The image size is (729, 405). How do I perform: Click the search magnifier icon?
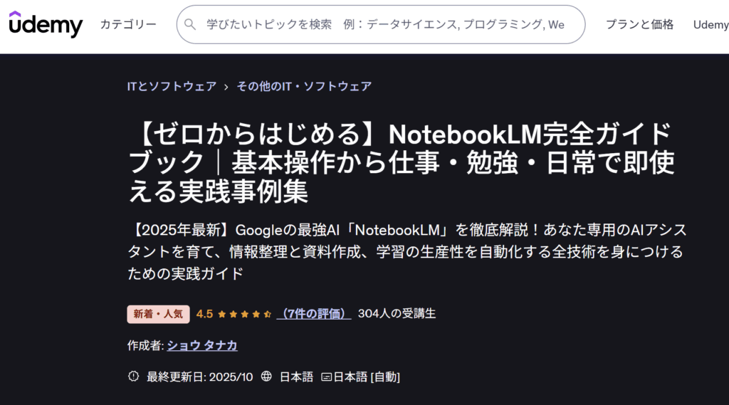pyautogui.click(x=189, y=24)
